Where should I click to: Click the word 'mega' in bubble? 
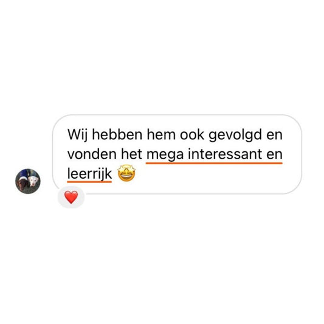point(165,155)
